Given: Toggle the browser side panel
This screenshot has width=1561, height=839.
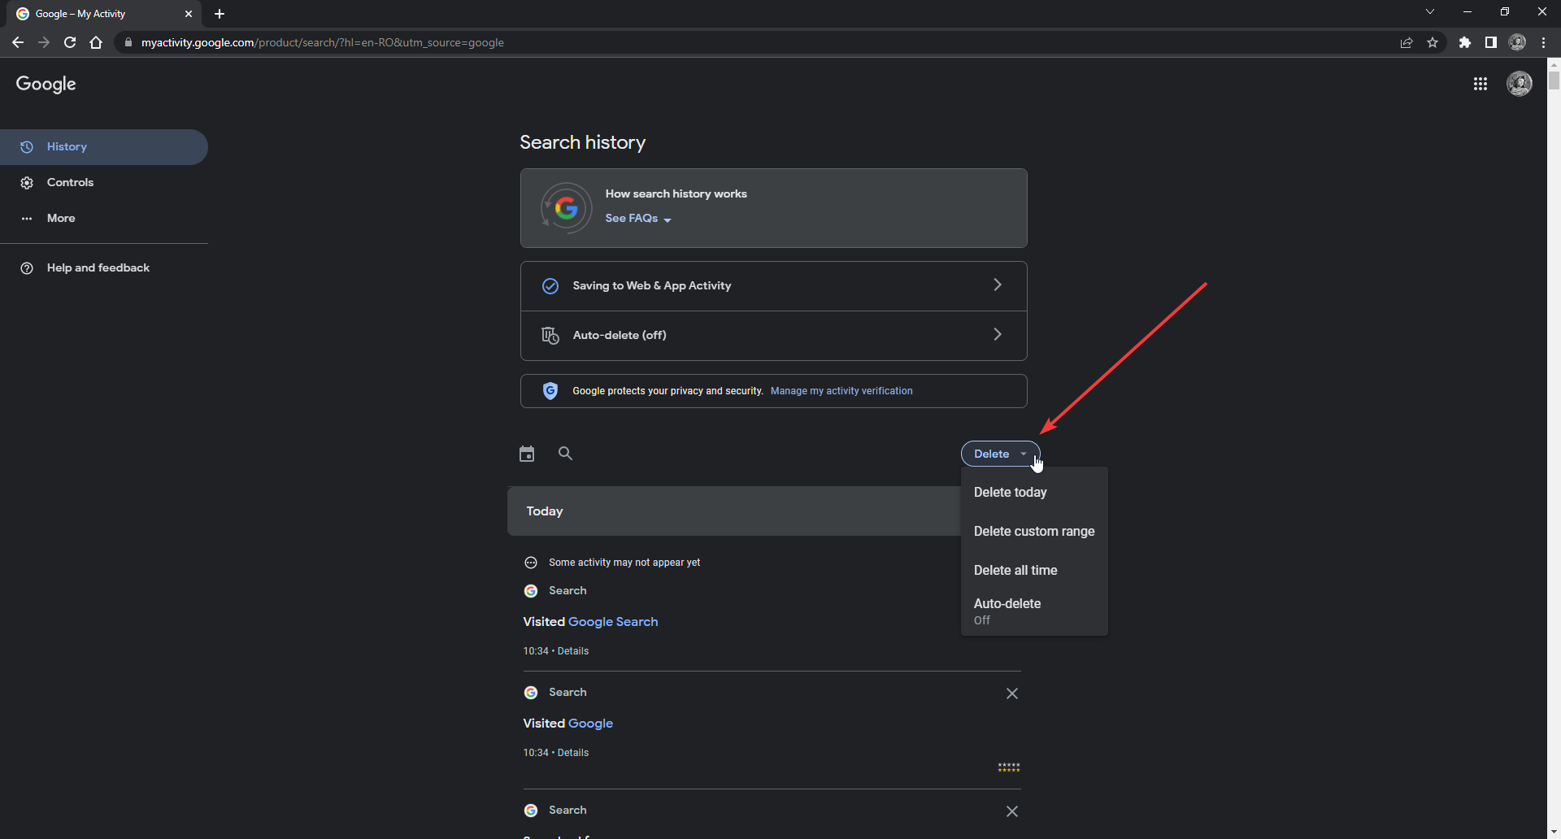Looking at the screenshot, I should pyautogui.click(x=1490, y=42).
